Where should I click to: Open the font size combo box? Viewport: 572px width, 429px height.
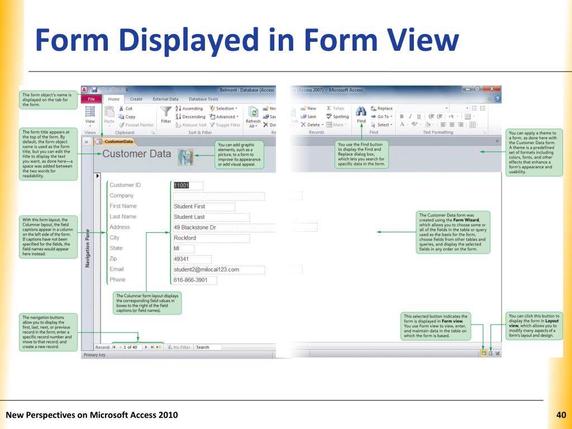coord(459,108)
